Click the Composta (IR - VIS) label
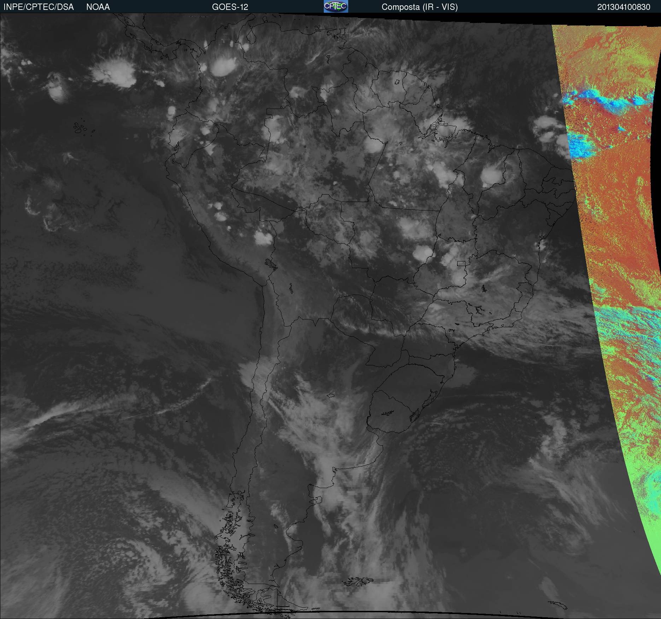The image size is (661, 619). [x=420, y=7]
